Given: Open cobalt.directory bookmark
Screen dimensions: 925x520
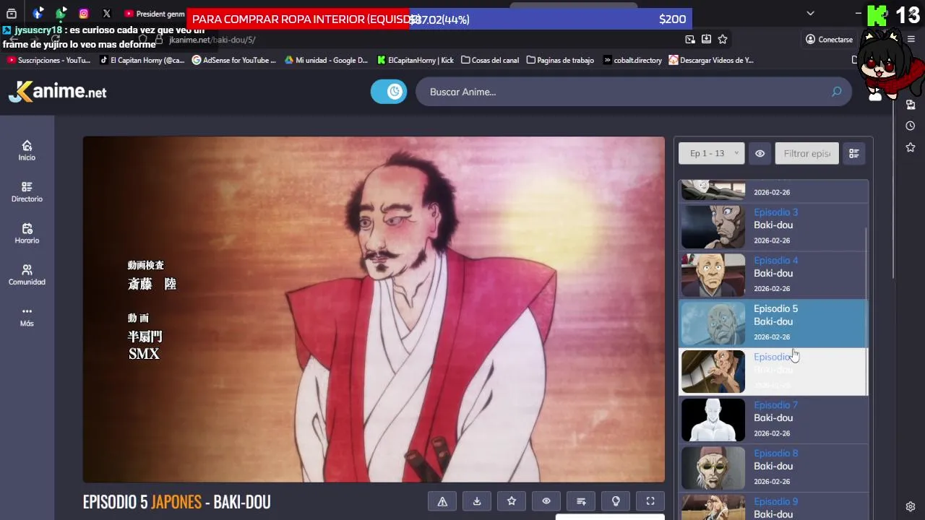Looking at the screenshot, I should click(632, 60).
